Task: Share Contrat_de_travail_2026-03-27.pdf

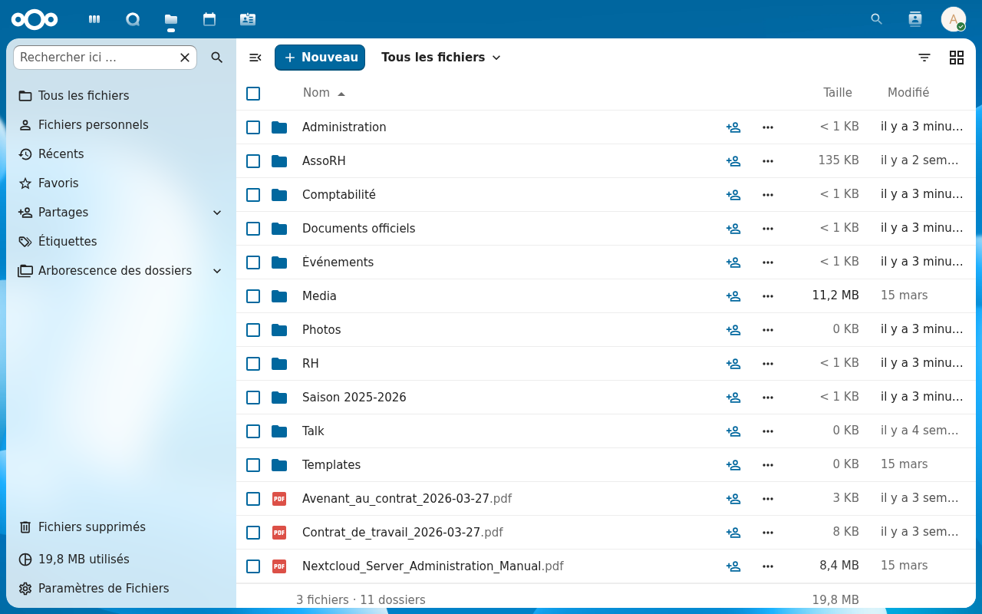Action: tap(733, 533)
